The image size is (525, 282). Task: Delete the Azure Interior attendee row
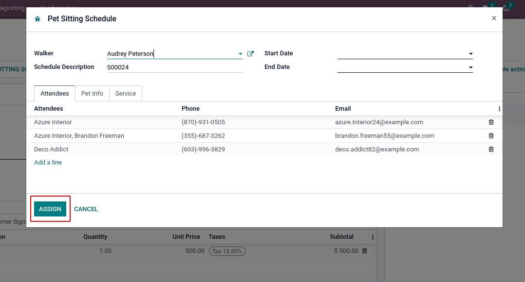tap(491, 122)
